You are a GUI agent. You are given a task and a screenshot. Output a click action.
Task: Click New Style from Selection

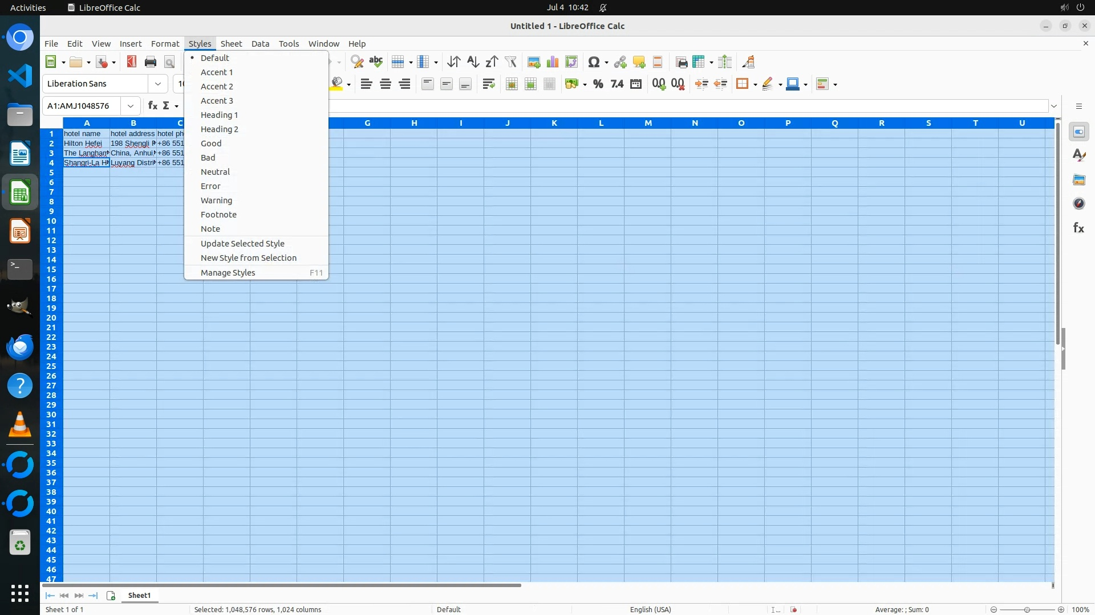(248, 258)
